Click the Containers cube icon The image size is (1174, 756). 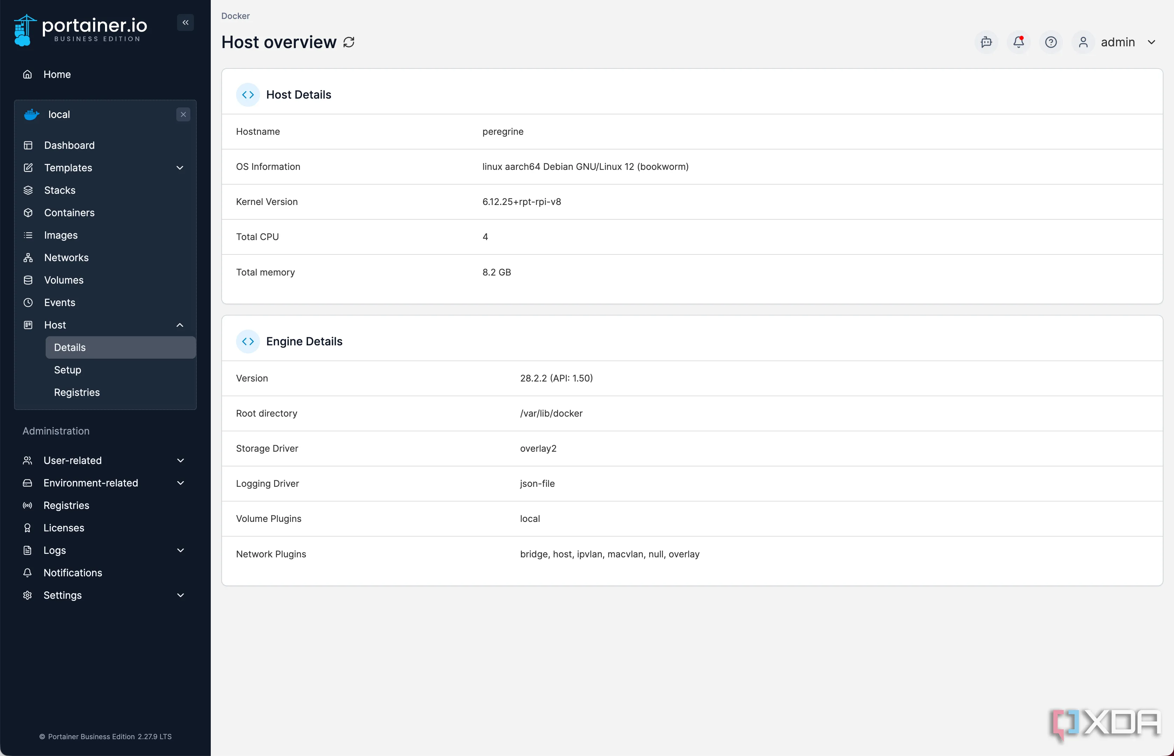28,213
